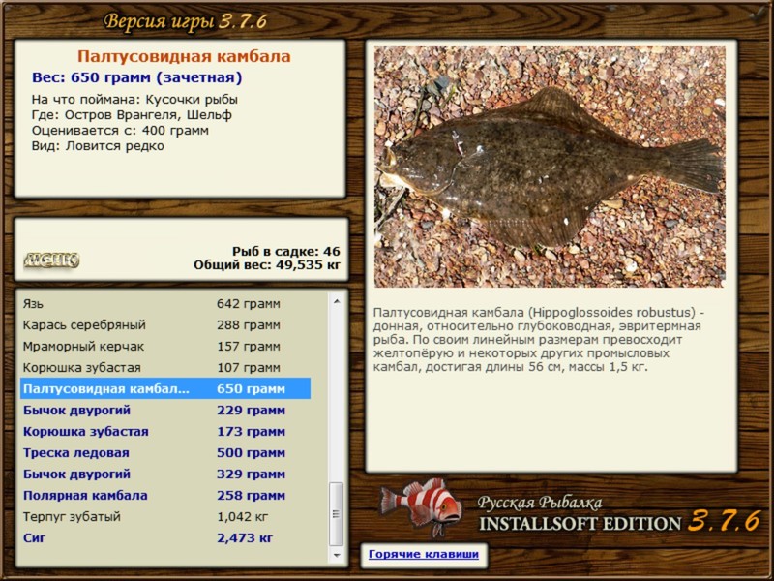Select highlighted Палтусовидная камбала row
Screen dimensions: 774x581
(x=165, y=389)
